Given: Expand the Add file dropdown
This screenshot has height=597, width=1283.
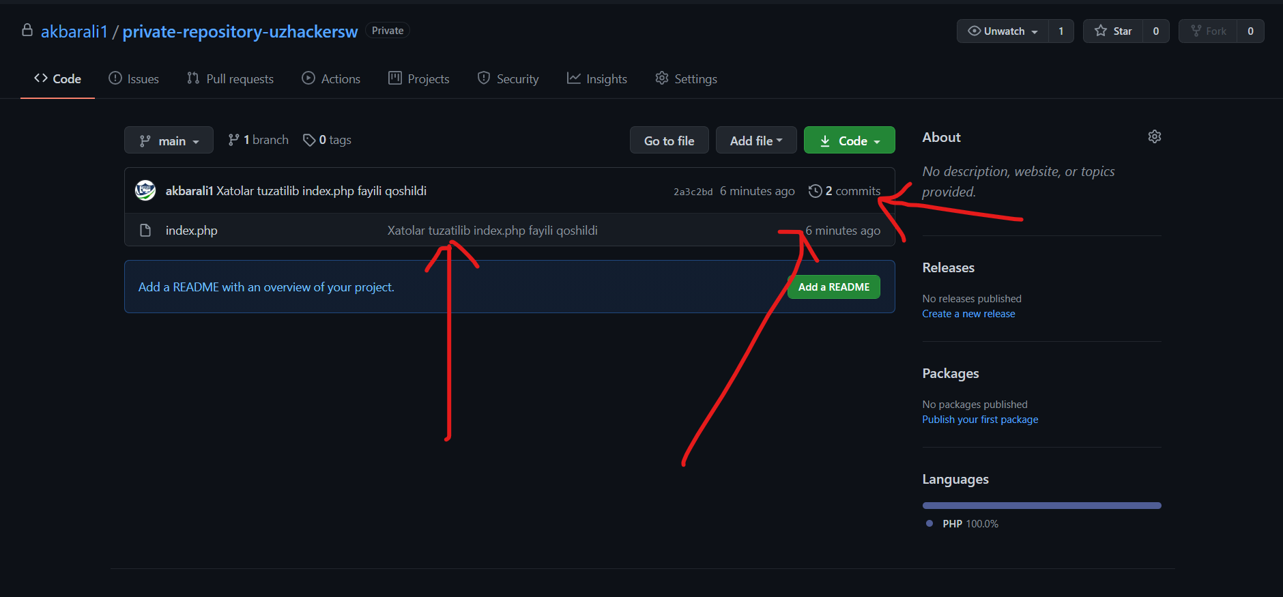Looking at the screenshot, I should [x=756, y=140].
